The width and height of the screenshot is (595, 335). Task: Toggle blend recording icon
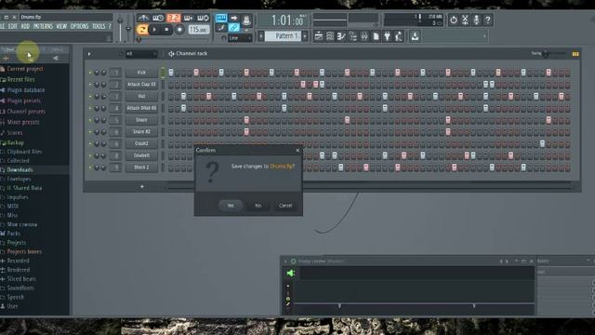click(x=188, y=18)
